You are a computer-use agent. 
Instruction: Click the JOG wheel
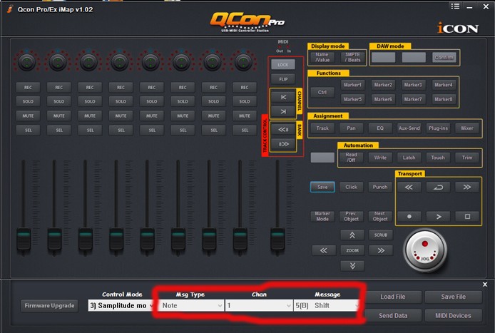coord(425,250)
